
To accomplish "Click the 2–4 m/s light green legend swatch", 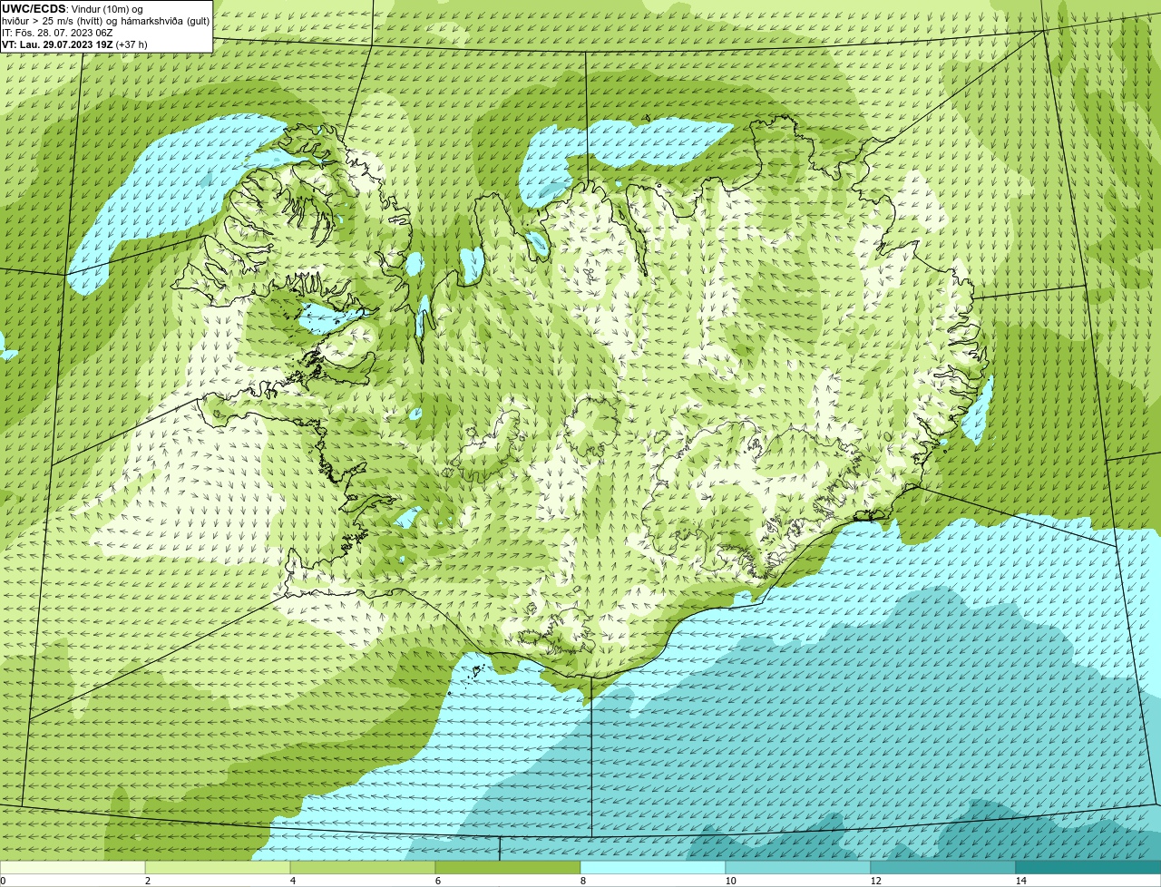I will coord(218,868).
